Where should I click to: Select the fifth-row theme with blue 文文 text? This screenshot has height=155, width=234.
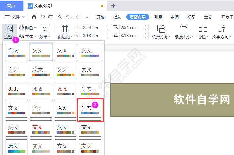click(x=66, y=129)
